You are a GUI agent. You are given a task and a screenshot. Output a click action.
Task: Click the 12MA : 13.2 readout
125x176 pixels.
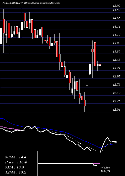(x=15, y=172)
